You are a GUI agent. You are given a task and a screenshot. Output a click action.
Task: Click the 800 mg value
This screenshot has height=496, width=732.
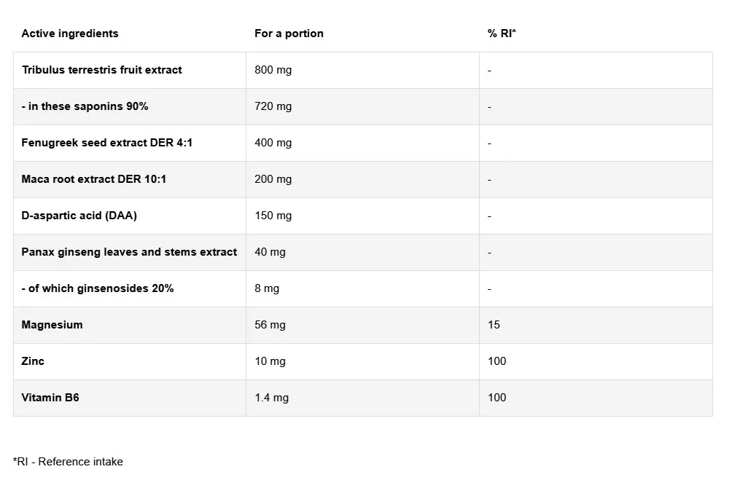273,70
